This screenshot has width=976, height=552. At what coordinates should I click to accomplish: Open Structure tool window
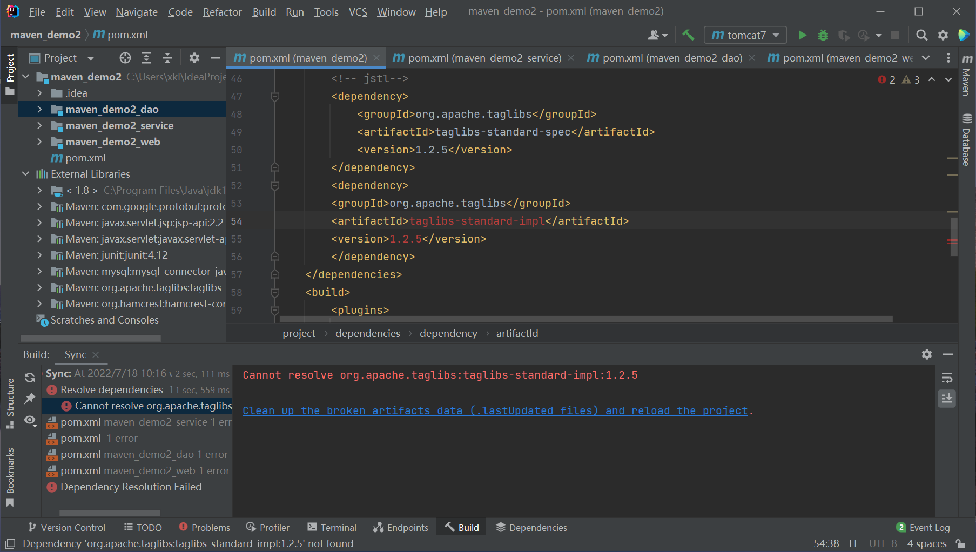point(10,403)
